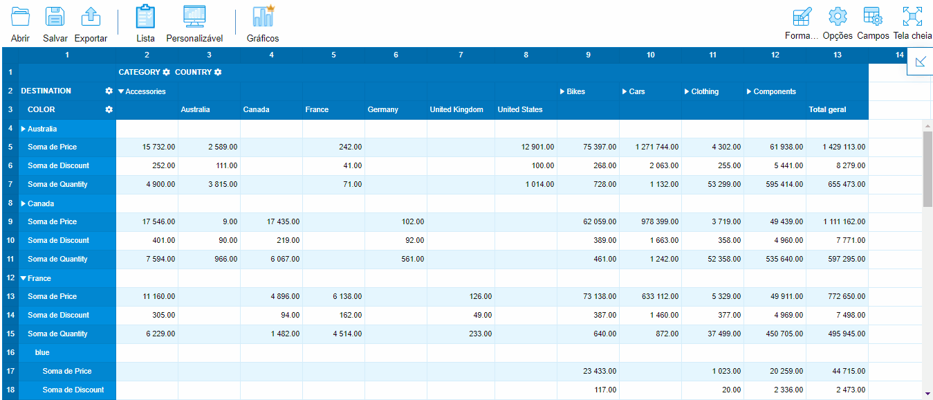Open the Campos field list
Screen dimensions: 933x400
(x=873, y=17)
